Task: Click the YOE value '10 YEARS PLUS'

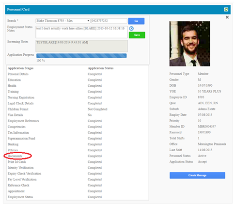Action: click(x=209, y=92)
